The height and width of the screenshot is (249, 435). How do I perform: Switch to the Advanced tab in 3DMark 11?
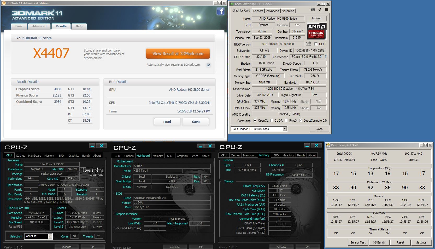[39, 26]
